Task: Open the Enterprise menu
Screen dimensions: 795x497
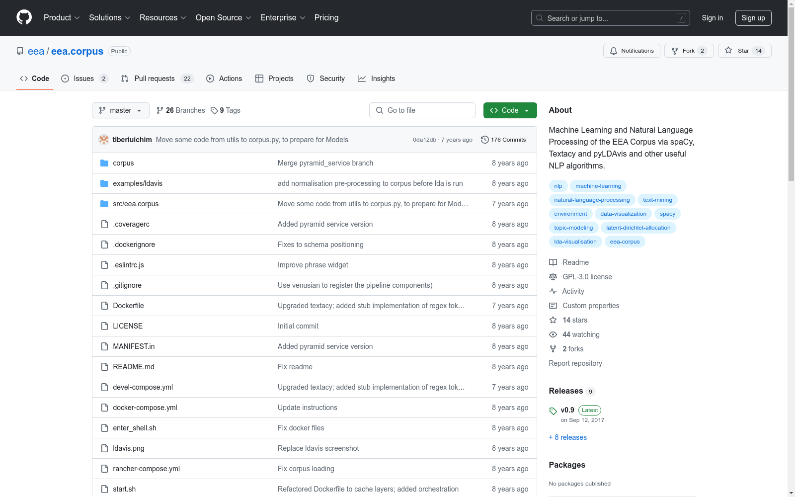Action: [283, 17]
